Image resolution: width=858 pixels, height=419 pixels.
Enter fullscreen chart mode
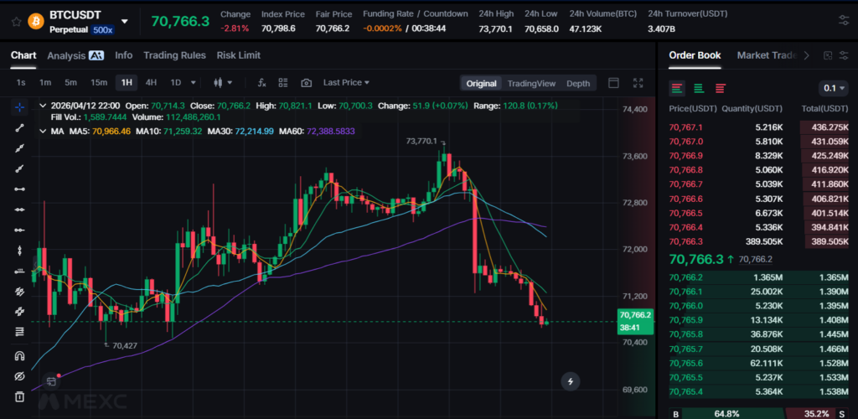[x=638, y=83]
